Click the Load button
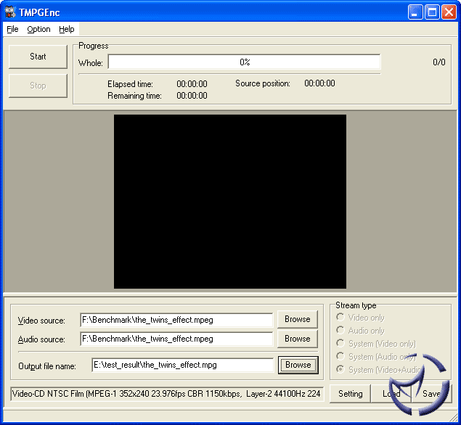Image resolution: width=461 pixels, height=425 pixels. coord(391,394)
